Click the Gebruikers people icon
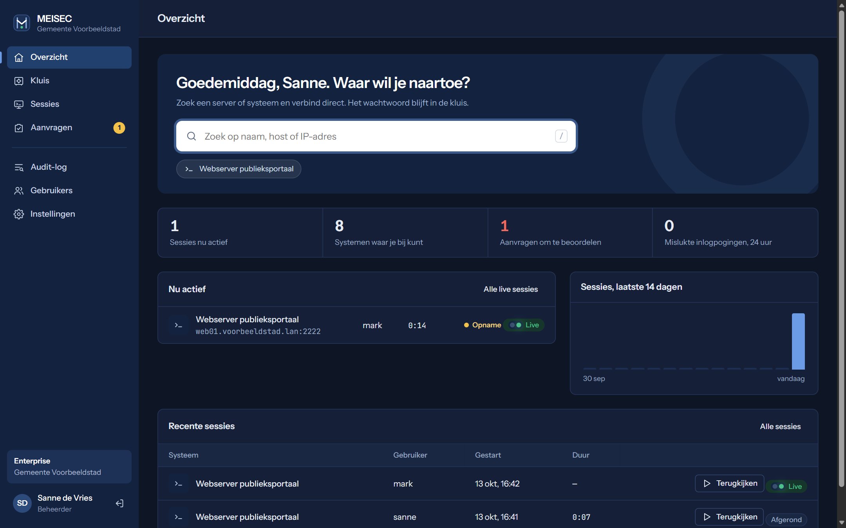Image resolution: width=846 pixels, height=528 pixels. 19,191
